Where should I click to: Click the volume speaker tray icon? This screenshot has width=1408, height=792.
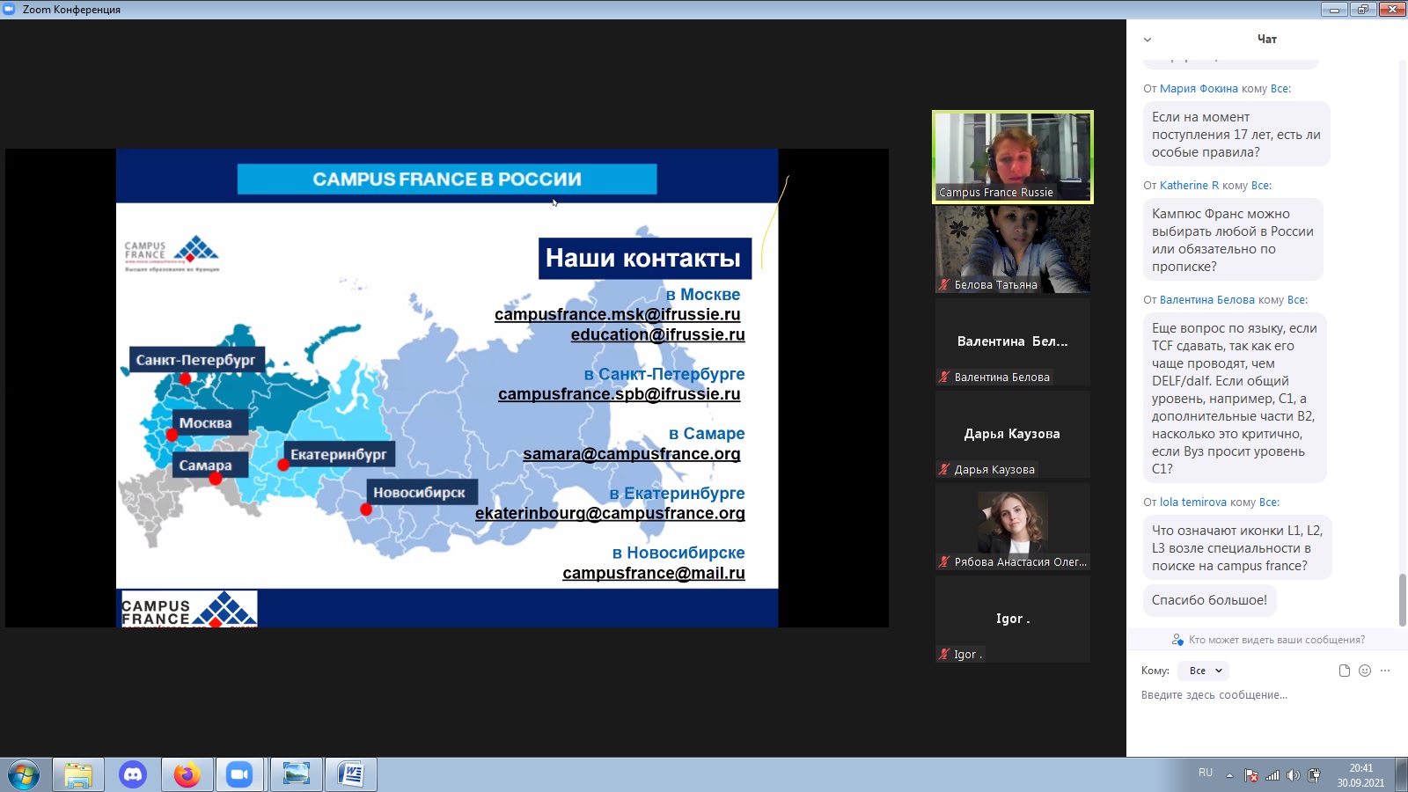tap(1293, 775)
